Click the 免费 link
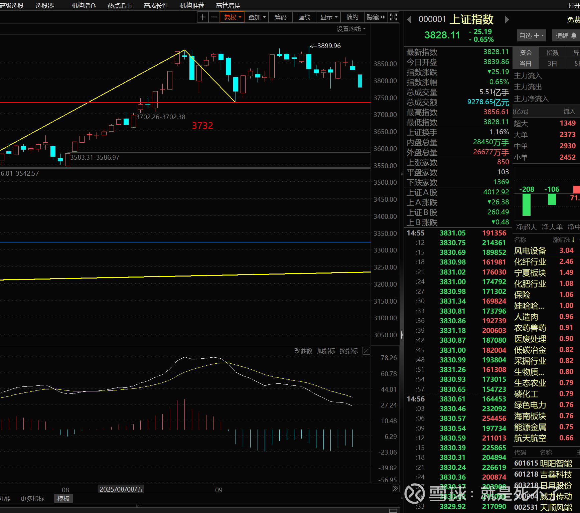 pyautogui.click(x=573, y=20)
